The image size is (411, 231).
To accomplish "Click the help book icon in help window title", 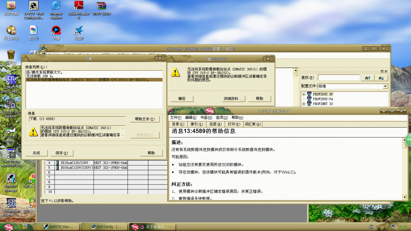I will tap(171, 111).
